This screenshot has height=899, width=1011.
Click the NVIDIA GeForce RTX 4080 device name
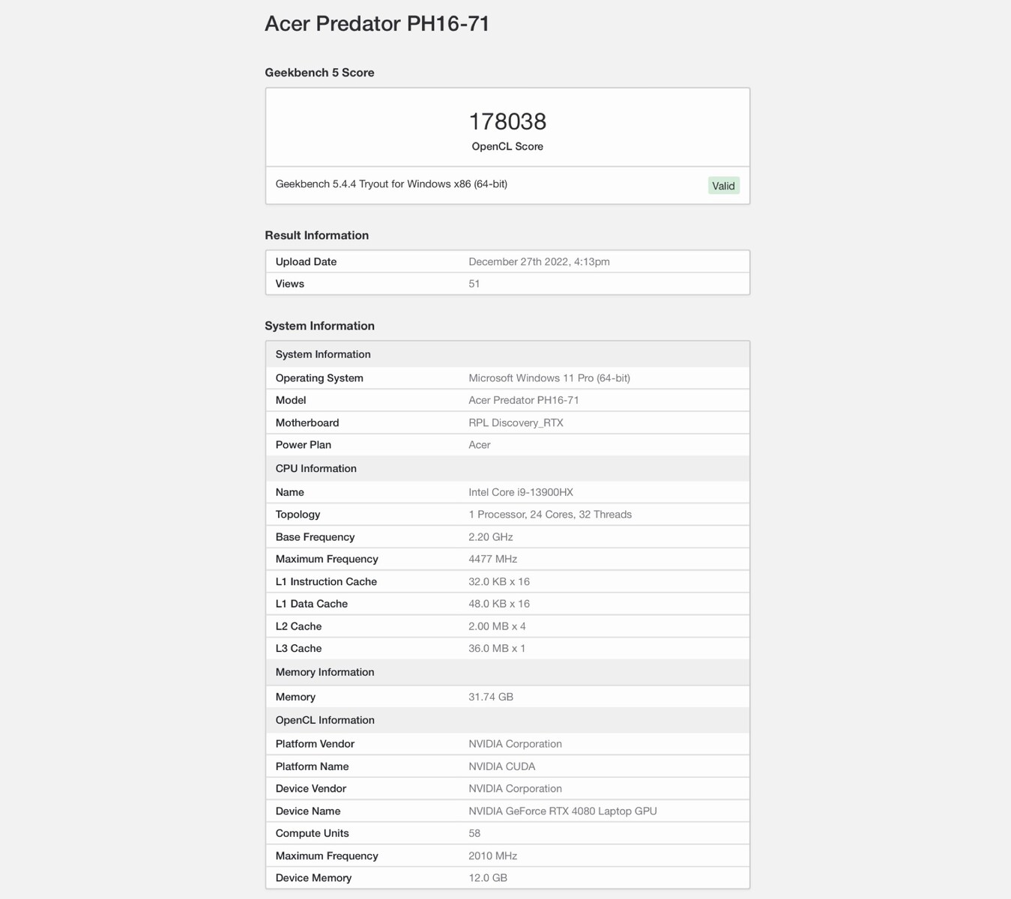[563, 811]
